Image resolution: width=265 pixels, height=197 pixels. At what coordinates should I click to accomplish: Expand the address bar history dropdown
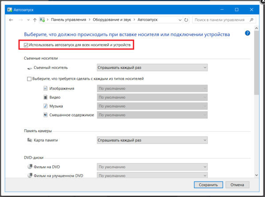180,20
